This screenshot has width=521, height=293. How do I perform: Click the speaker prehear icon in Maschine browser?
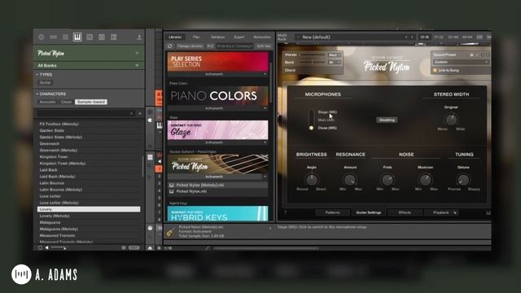pos(47,247)
